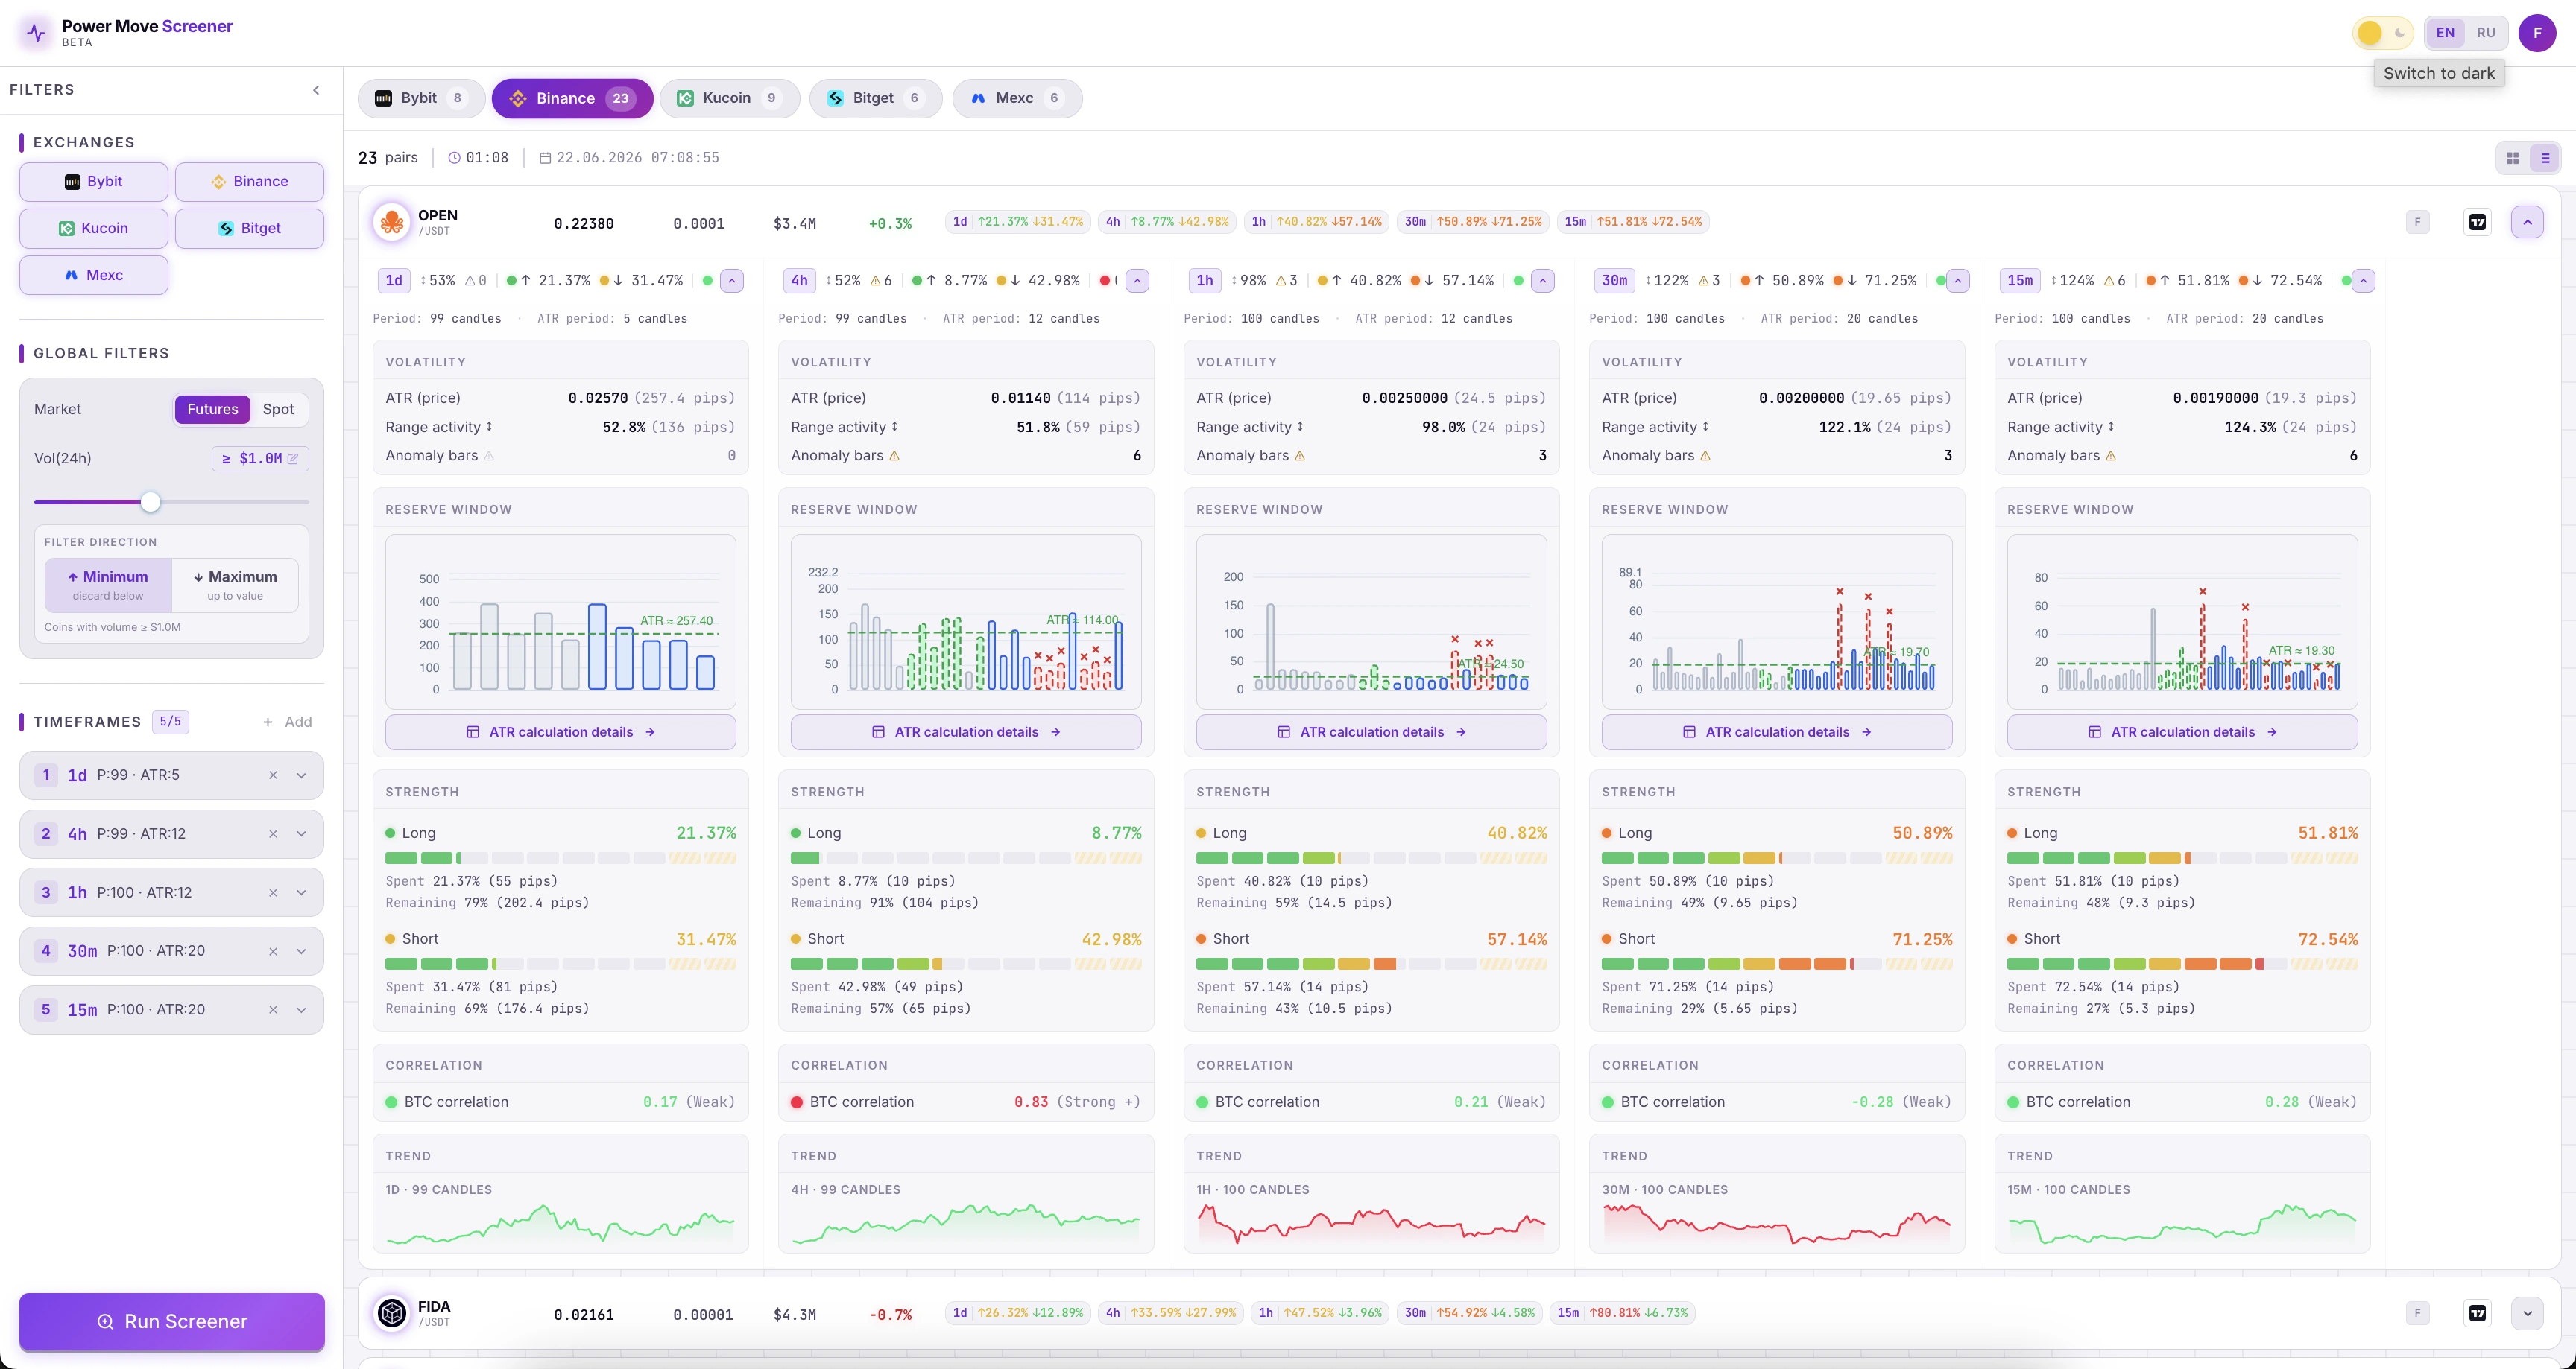Toggle Kucoin exchange filter in sidebar
The height and width of the screenshot is (1369, 2576).
coord(94,229)
